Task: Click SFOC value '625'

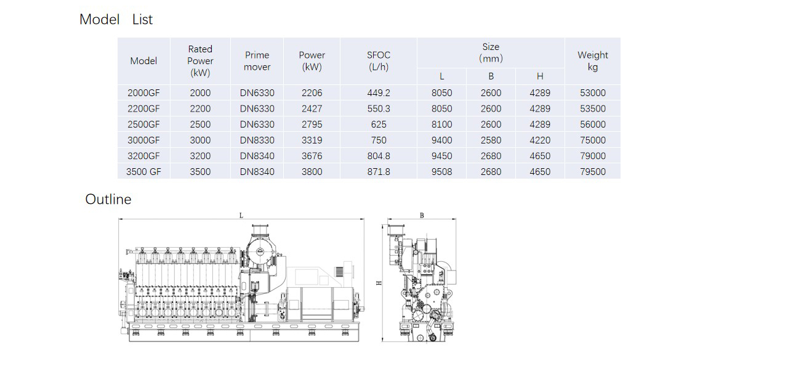Action: tap(379, 124)
